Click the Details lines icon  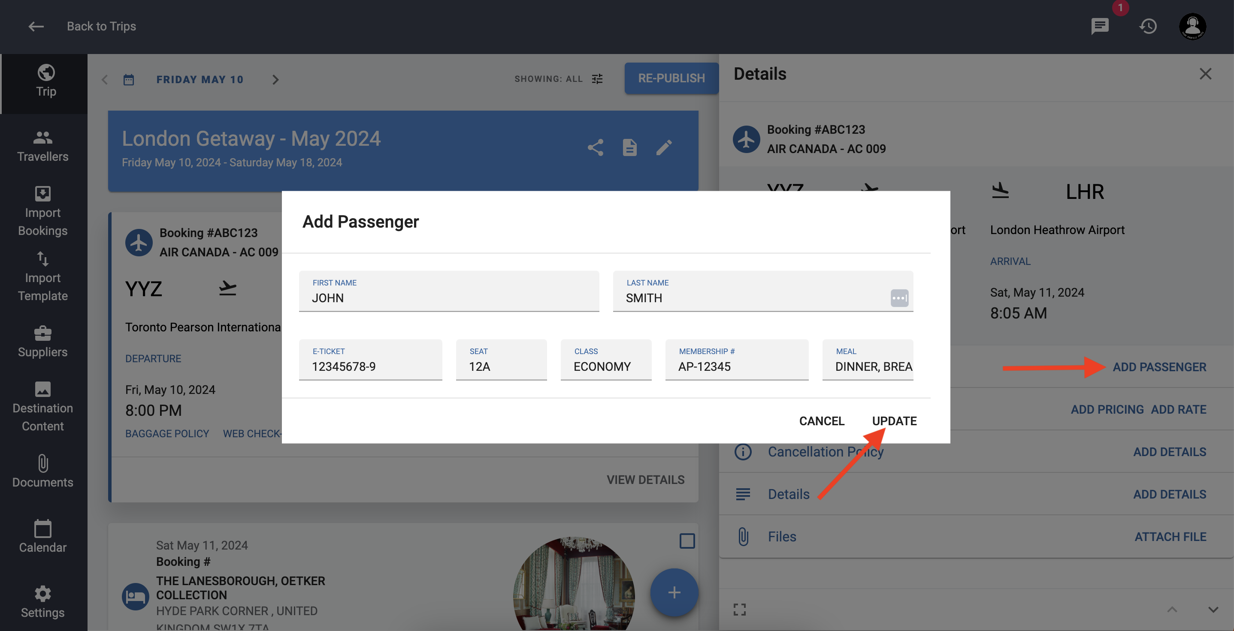click(743, 494)
